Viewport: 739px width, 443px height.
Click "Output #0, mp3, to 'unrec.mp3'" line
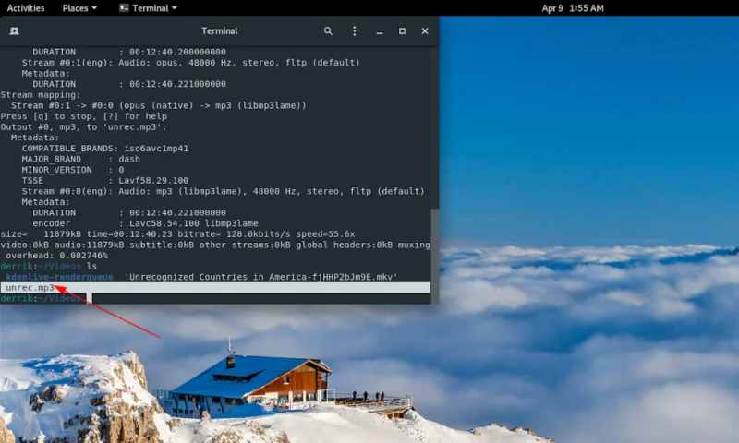coord(83,127)
